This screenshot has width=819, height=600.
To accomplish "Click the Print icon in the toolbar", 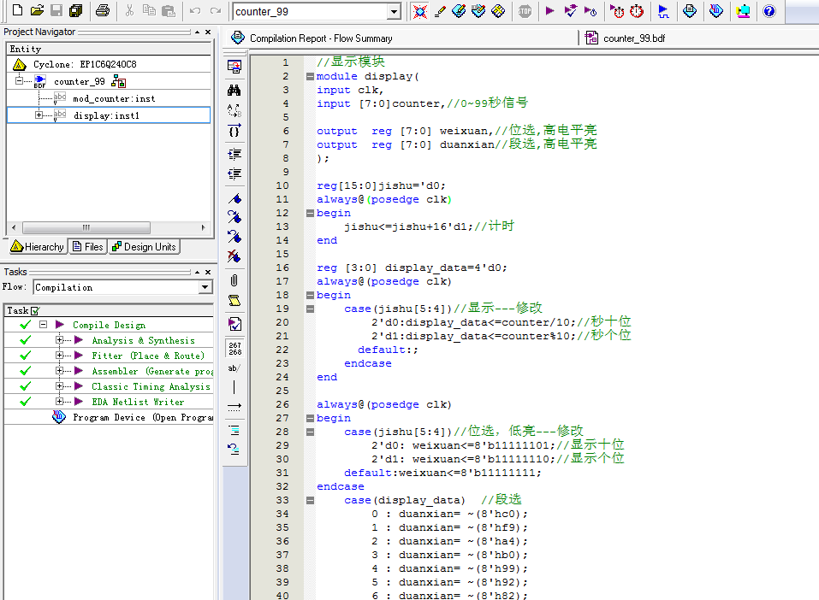I will pos(103,11).
